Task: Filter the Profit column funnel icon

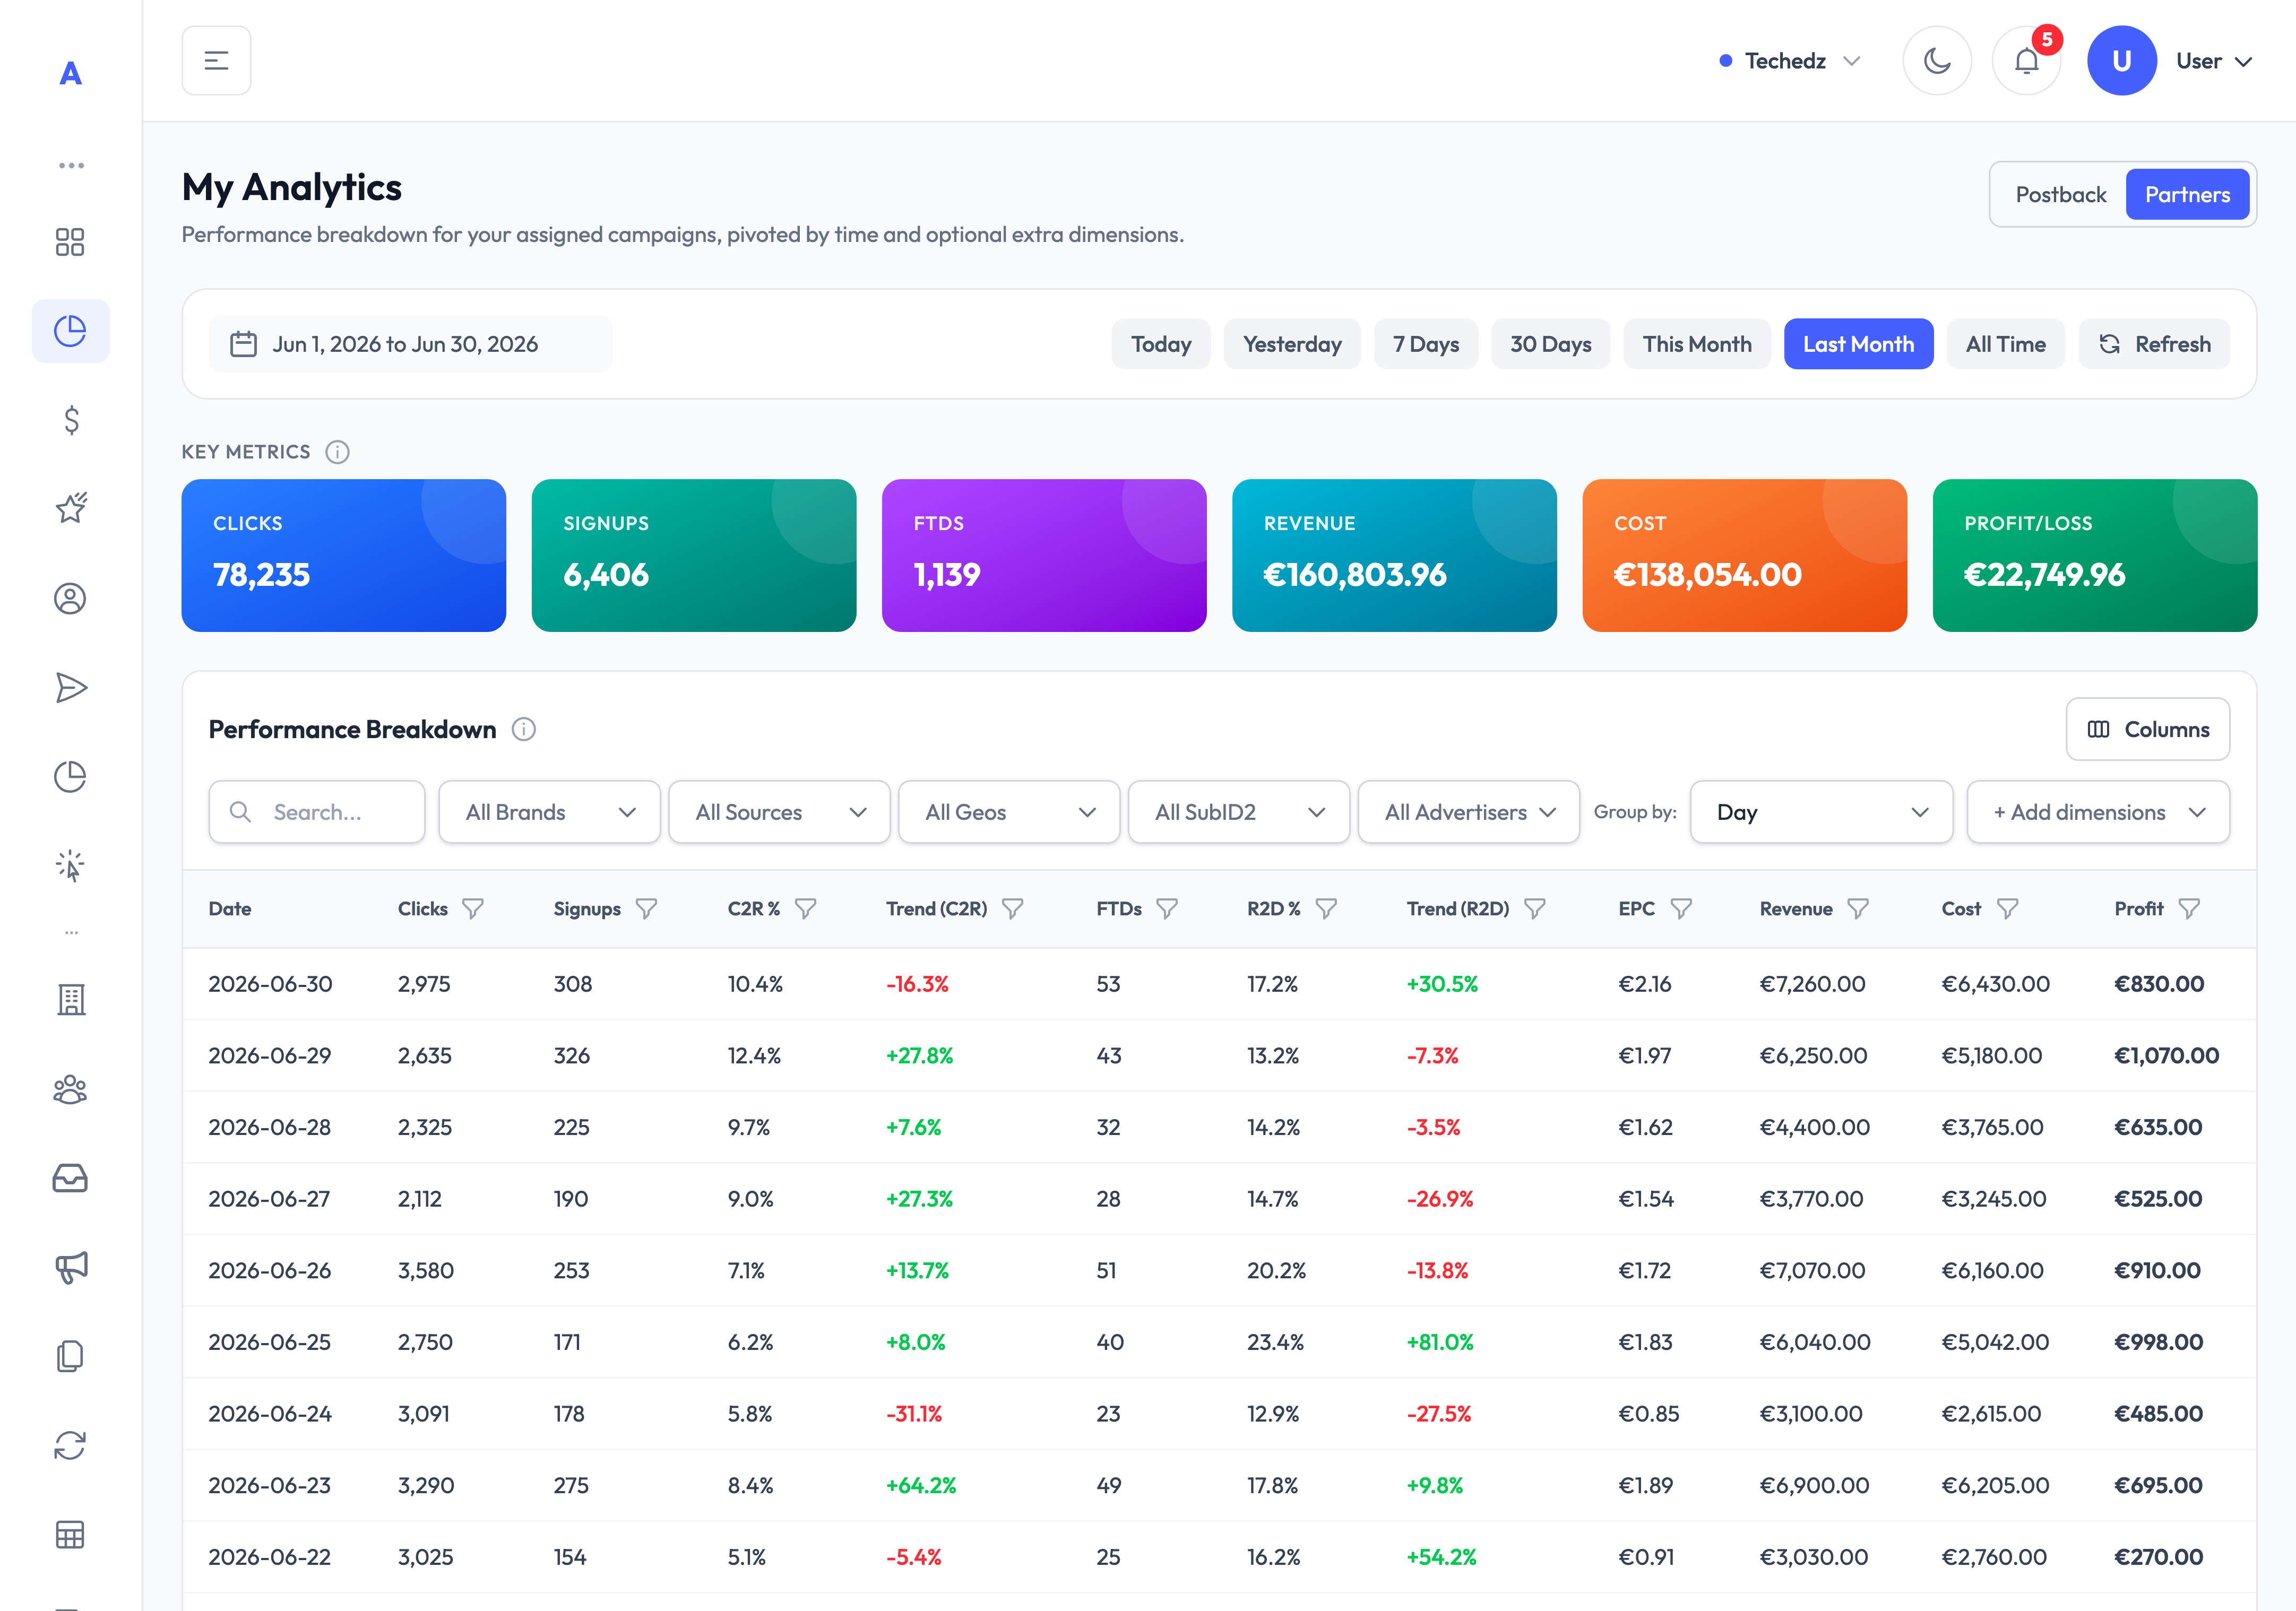Action: [2189, 908]
